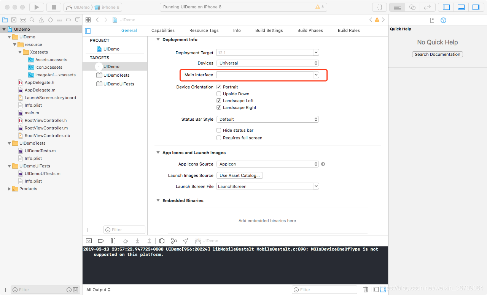
Task: Pause program execution in debug bar
Action: click(x=113, y=241)
